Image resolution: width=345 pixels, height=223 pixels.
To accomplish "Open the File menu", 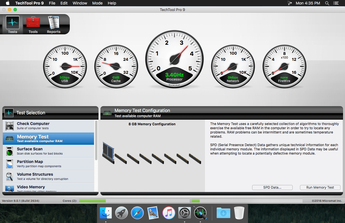I will (x=52, y=3).
